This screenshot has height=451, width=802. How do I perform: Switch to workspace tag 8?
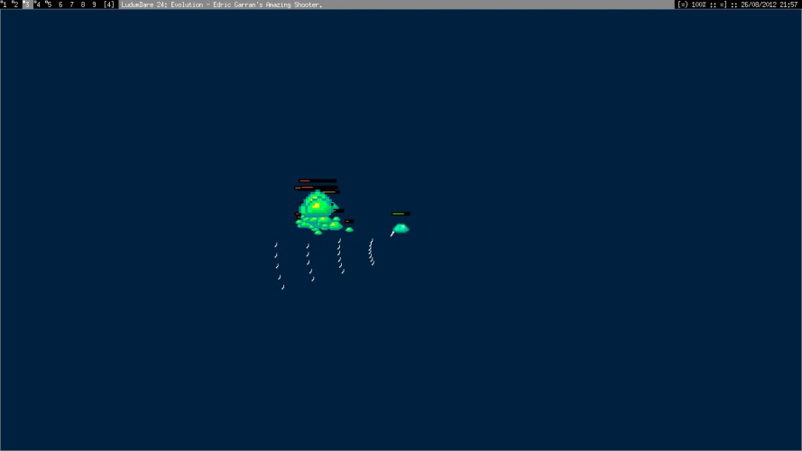click(x=83, y=5)
